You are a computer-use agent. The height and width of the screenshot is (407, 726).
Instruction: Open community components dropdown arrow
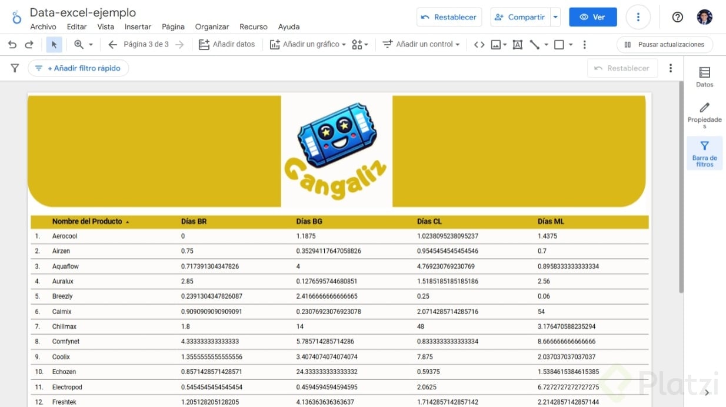click(x=366, y=45)
